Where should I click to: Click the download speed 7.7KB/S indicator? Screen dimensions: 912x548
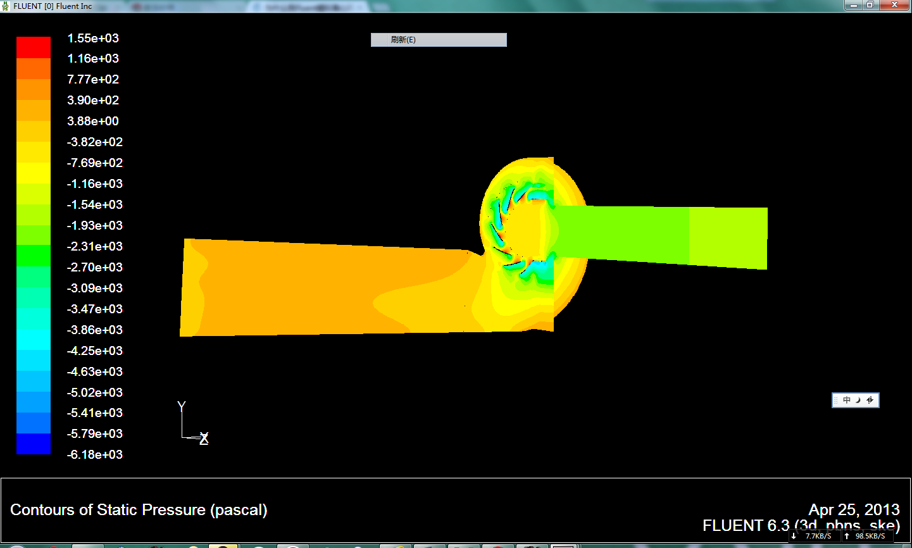tap(813, 536)
